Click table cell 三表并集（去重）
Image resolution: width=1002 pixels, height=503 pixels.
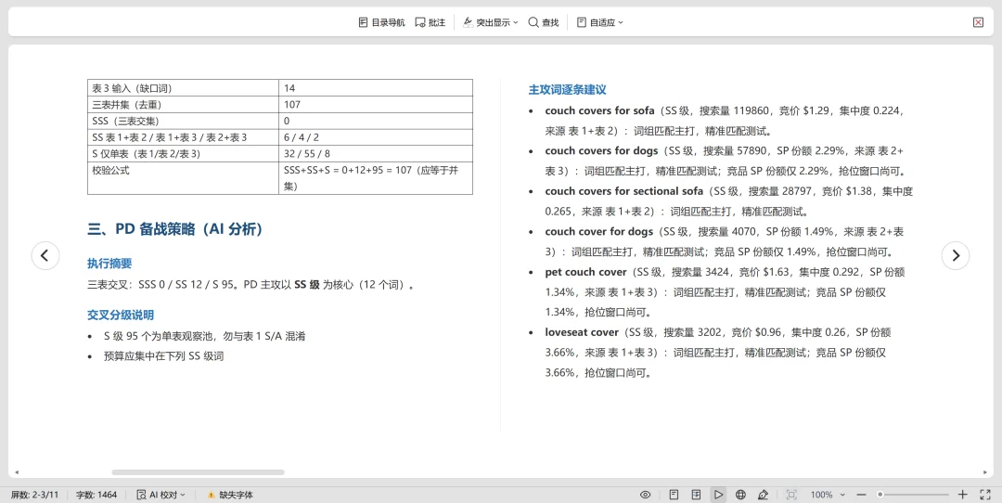pos(184,104)
